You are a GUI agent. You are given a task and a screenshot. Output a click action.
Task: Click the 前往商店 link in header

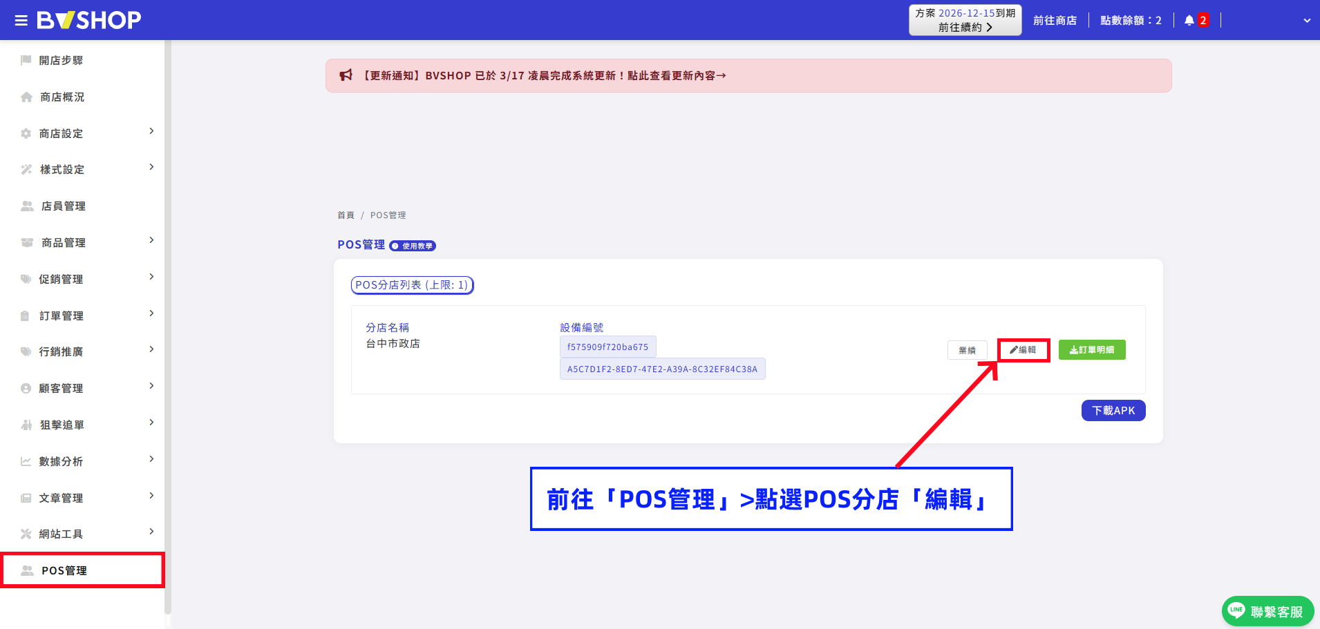click(1055, 21)
